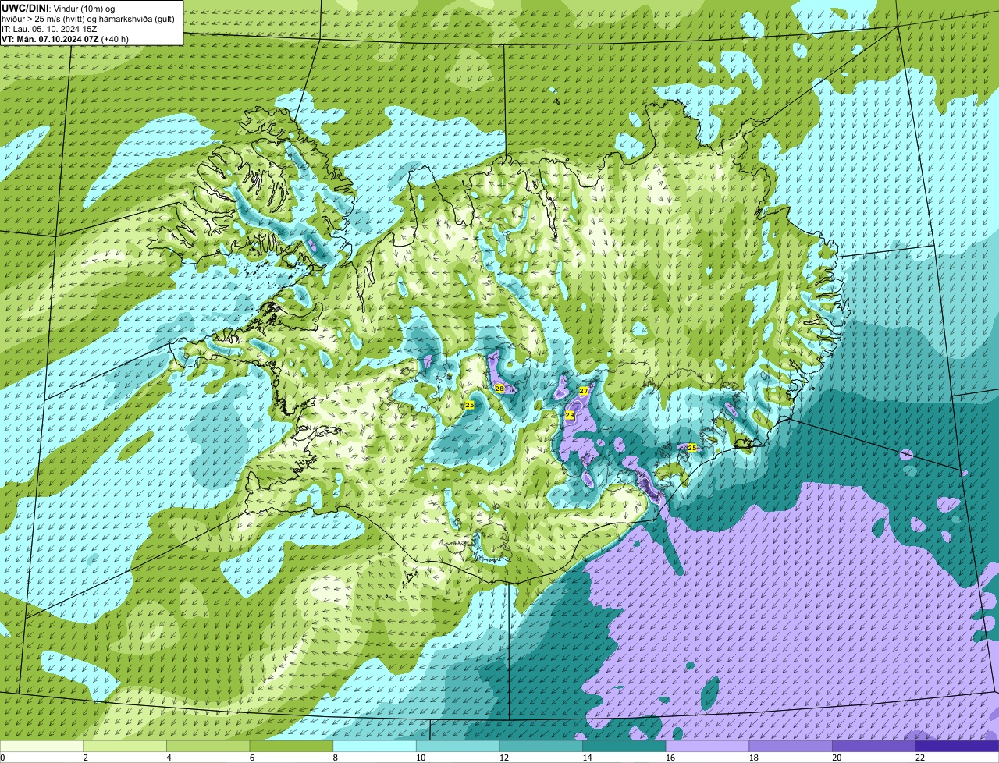This screenshot has width=999, height=763.
Task: Select the 8–10 light cyan legend swatch
Action: pyautogui.click(x=375, y=746)
